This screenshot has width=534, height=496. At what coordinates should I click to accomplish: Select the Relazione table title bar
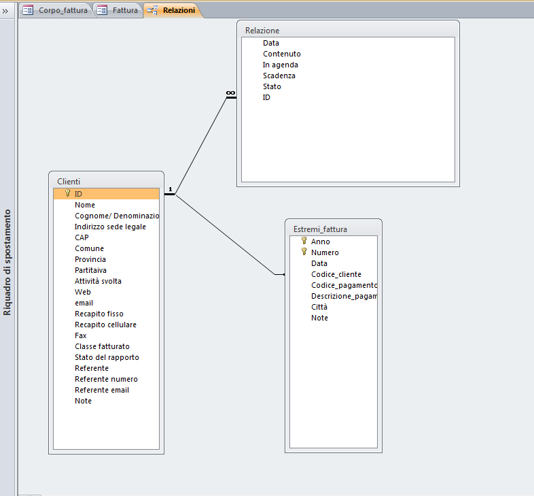[x=348, y=31]
